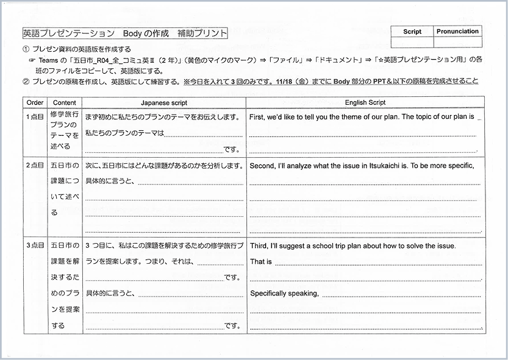This screenshot has width=508, height=360.
Task: Click 'Second, I'll analyze what the issue in Itsukaichi is.'
Action: click(x=329, y=166)
